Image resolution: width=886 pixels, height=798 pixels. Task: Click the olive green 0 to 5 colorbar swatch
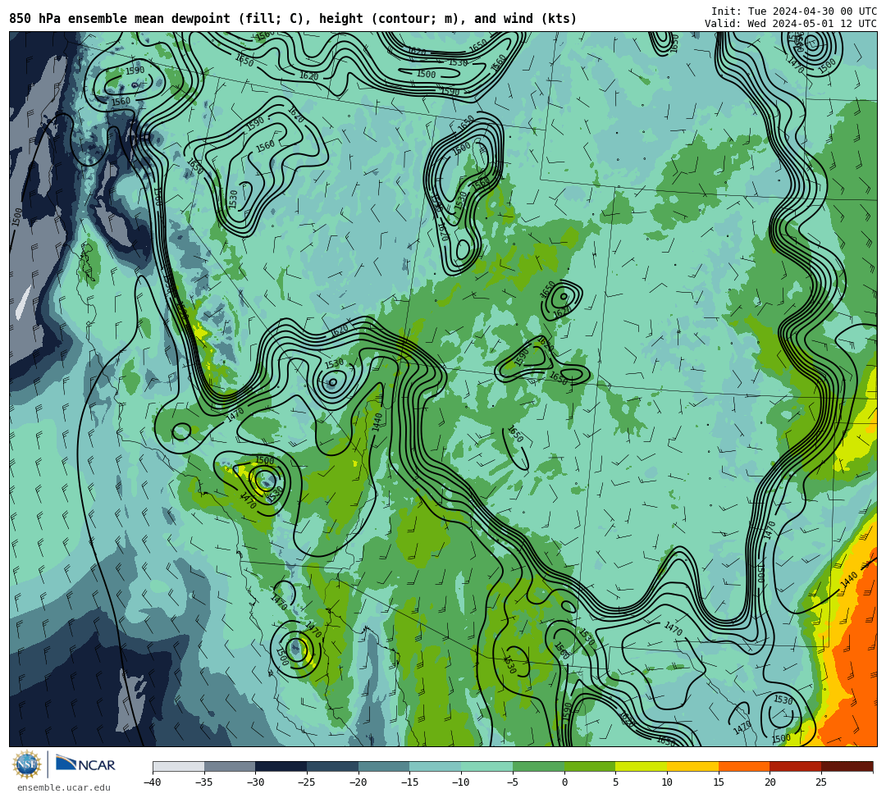[590, 766]
